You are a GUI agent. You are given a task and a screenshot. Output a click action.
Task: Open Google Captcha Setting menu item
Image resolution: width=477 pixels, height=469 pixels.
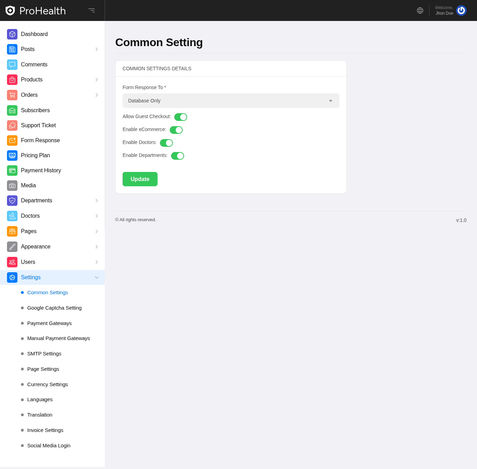[x=54, y=308]
